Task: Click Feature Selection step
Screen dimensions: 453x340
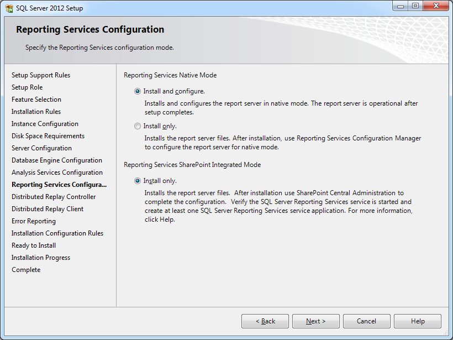Action: point(36,100)
